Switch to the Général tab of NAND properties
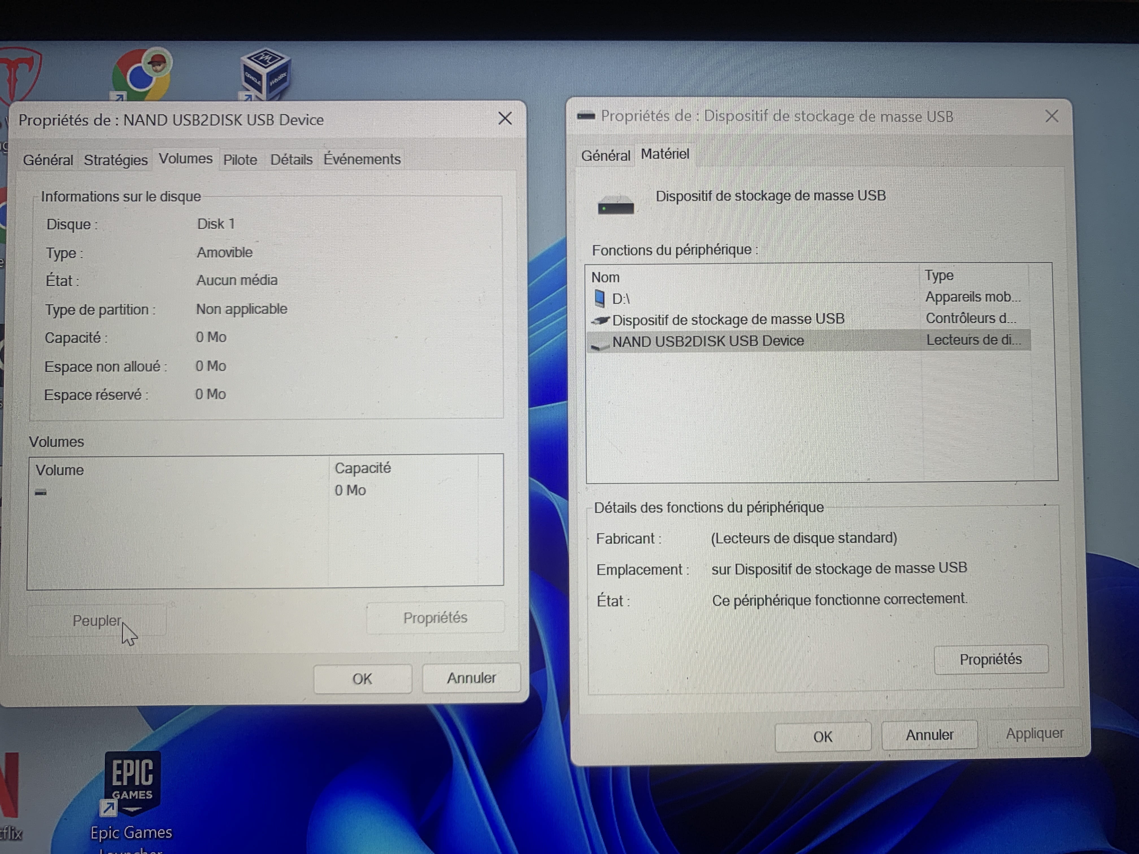Image resolution: width=1139 pixels, height=854 pixels. click(x=48, y=160)
